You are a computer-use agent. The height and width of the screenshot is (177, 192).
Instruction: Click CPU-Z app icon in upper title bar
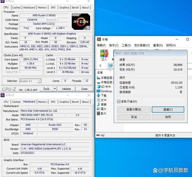(x=2, y=1)
